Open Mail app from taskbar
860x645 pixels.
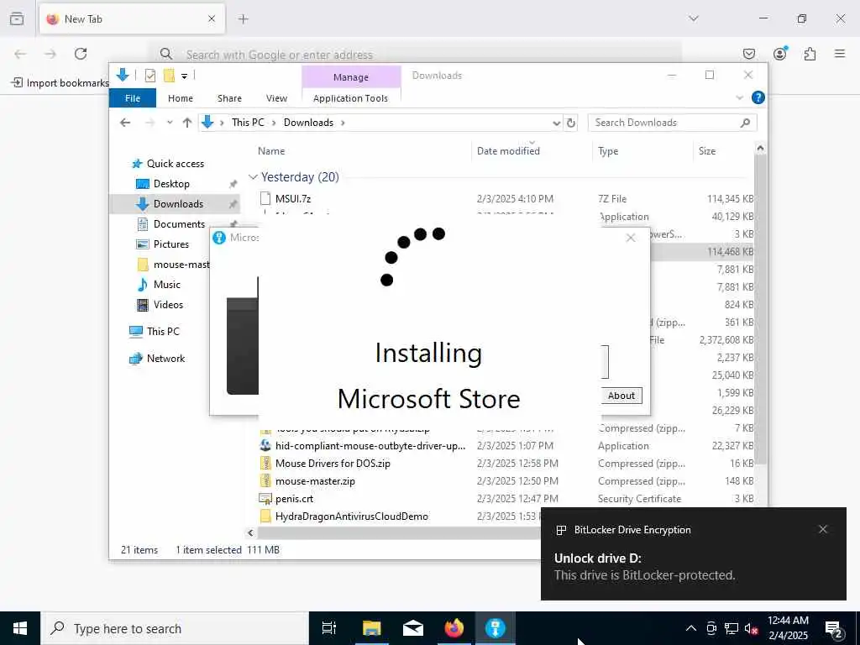(413, 628)
